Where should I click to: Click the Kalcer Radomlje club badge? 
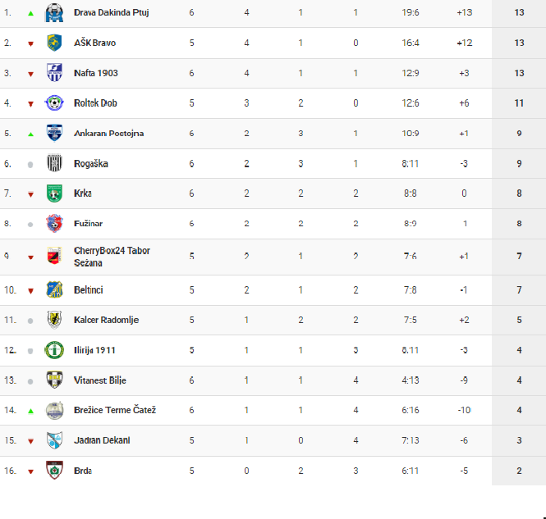click(x=54, y=320)
